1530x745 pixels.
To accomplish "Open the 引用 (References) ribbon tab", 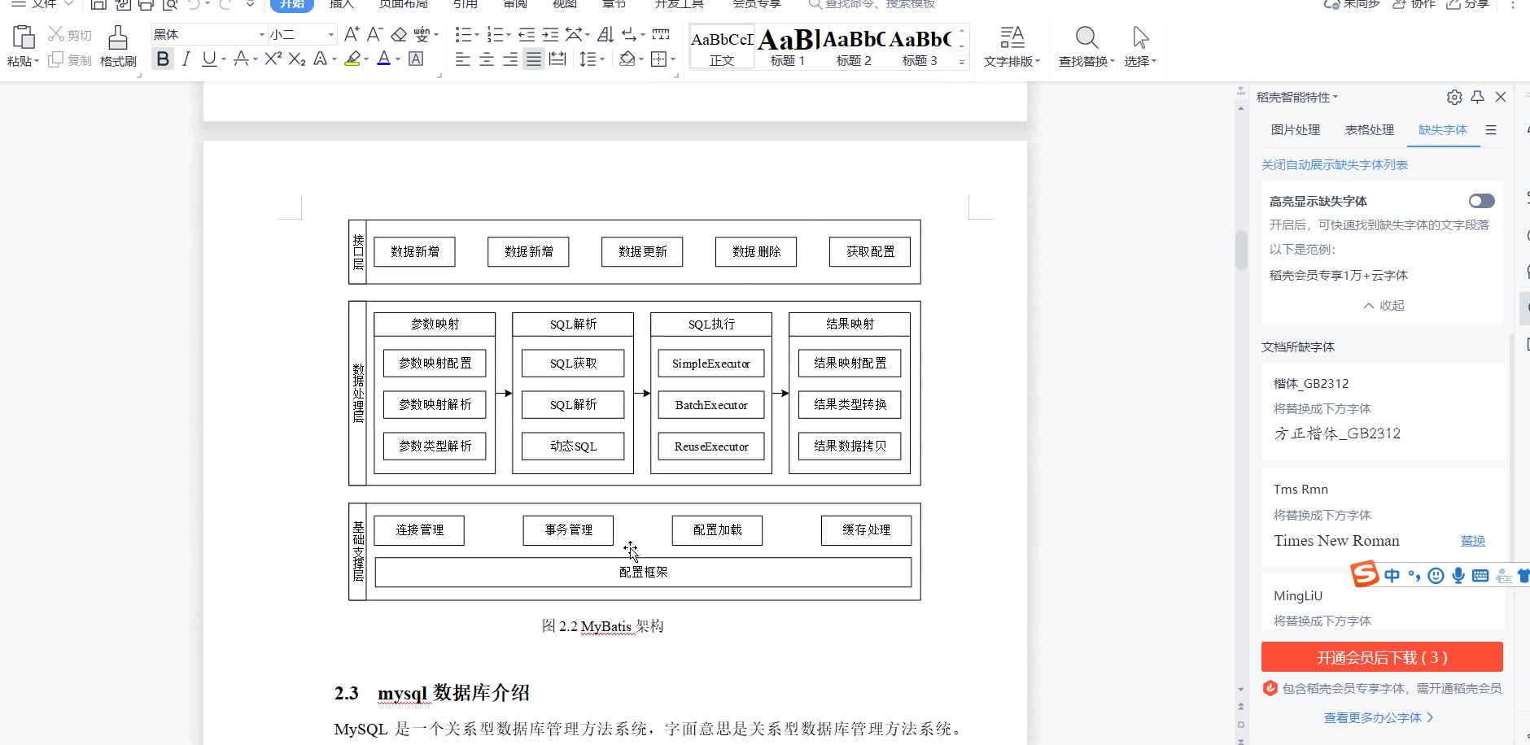I will [466, 4].
